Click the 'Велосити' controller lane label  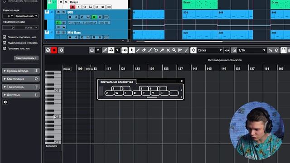[51, 146]
